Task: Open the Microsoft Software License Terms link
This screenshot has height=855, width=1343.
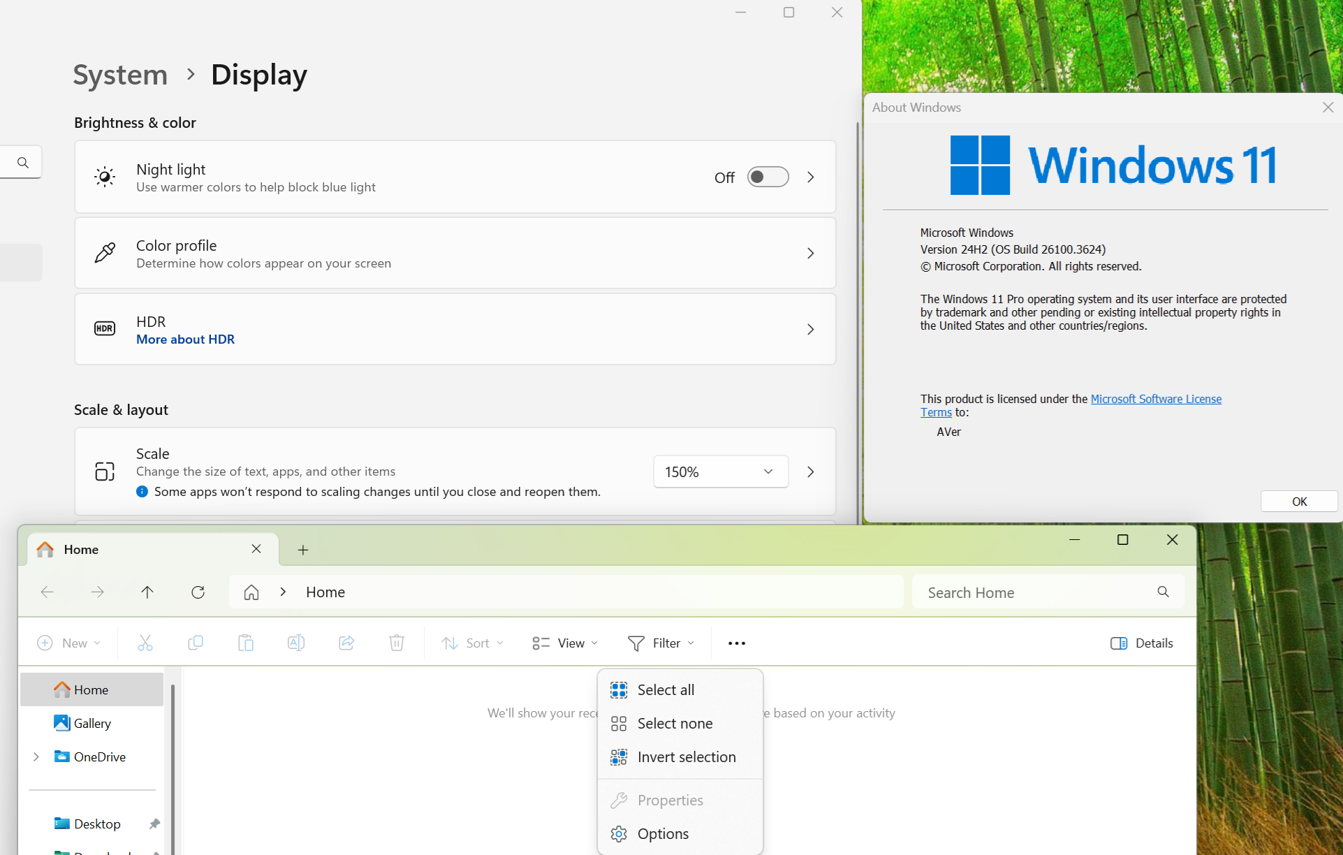Action: click(x=1156, y=399)
